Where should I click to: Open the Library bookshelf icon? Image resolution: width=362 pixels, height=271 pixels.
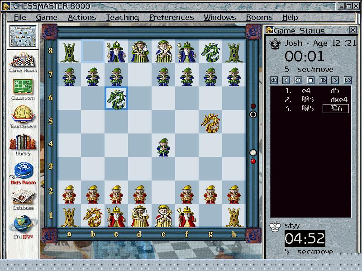[x=23, y=145]
